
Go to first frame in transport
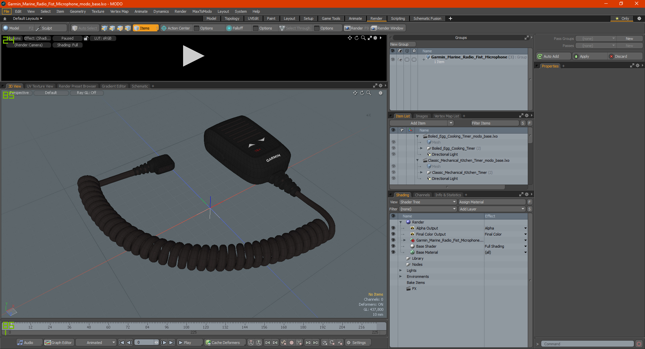[122, 343]
